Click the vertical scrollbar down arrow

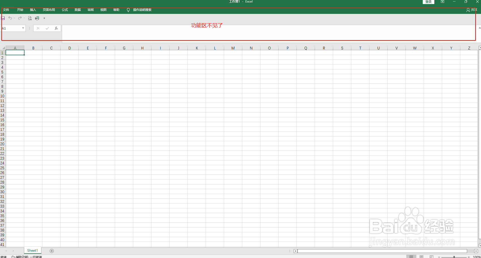(480, 246)
